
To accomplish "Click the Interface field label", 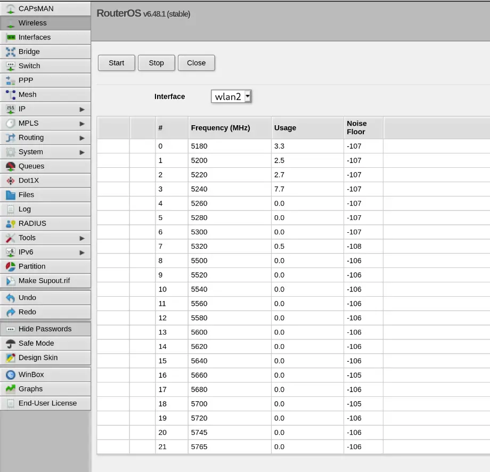I will coord(170,96).
